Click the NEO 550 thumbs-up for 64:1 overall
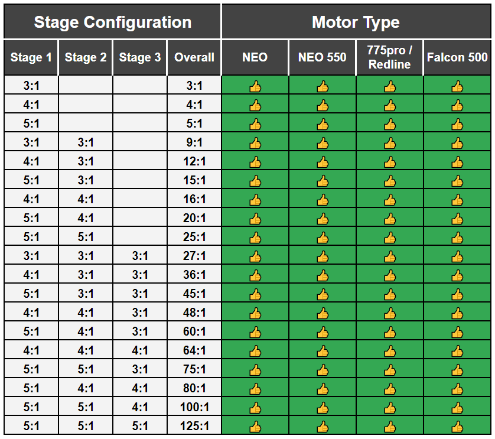 click(323, 351)
